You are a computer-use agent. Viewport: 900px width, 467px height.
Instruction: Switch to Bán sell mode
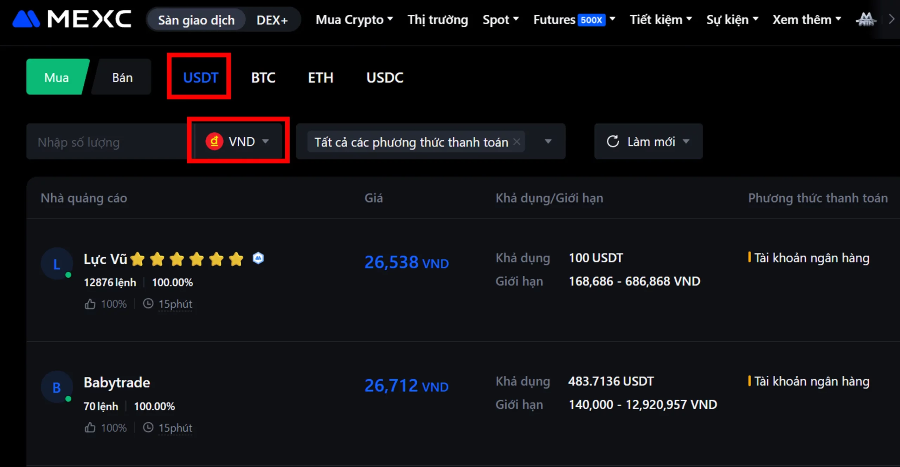(122, 77)
